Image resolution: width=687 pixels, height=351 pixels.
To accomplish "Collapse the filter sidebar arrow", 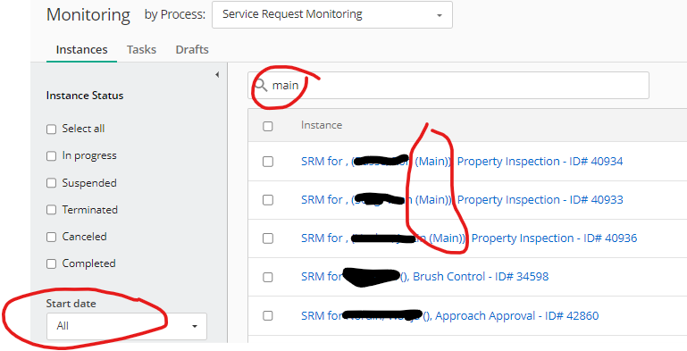I will (x=217, y=75).
